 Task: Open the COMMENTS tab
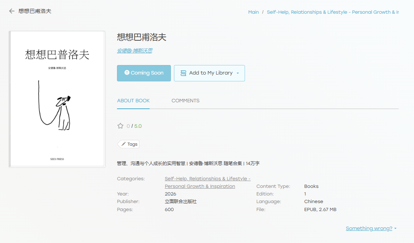(x=185, y=101)
